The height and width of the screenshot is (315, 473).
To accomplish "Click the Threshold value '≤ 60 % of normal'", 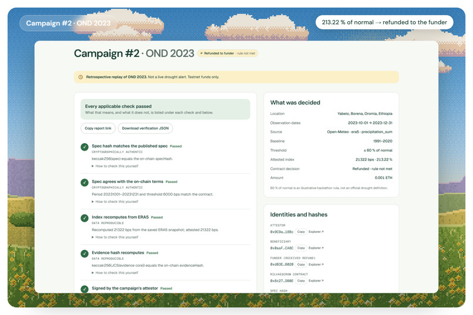I will click(378, 150).
